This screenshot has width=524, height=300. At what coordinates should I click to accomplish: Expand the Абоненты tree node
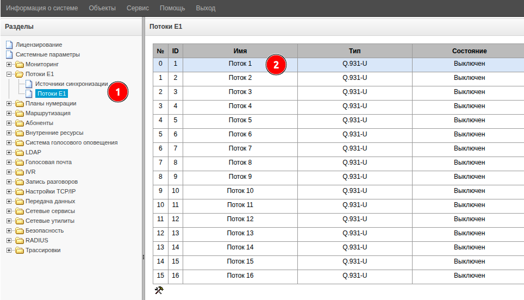[x=9, y=123]
